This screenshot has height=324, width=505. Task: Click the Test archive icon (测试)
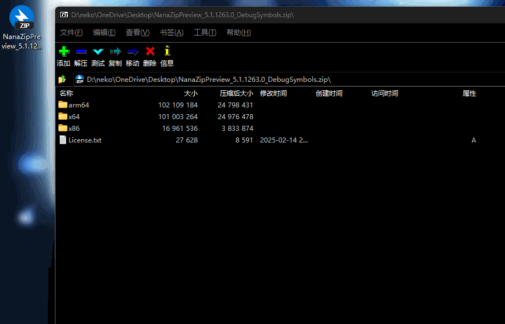pos(98,51)
